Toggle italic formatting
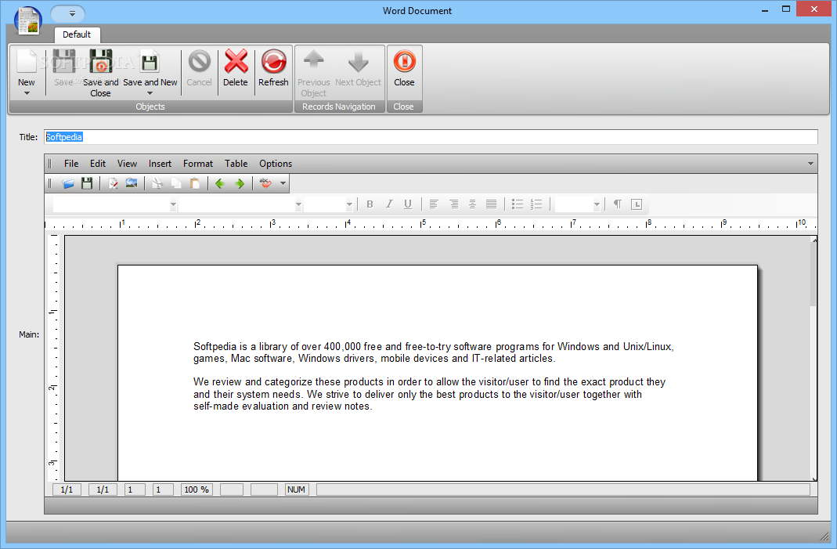Viewport: 837px width, 549px height. (x=388, y=204)
